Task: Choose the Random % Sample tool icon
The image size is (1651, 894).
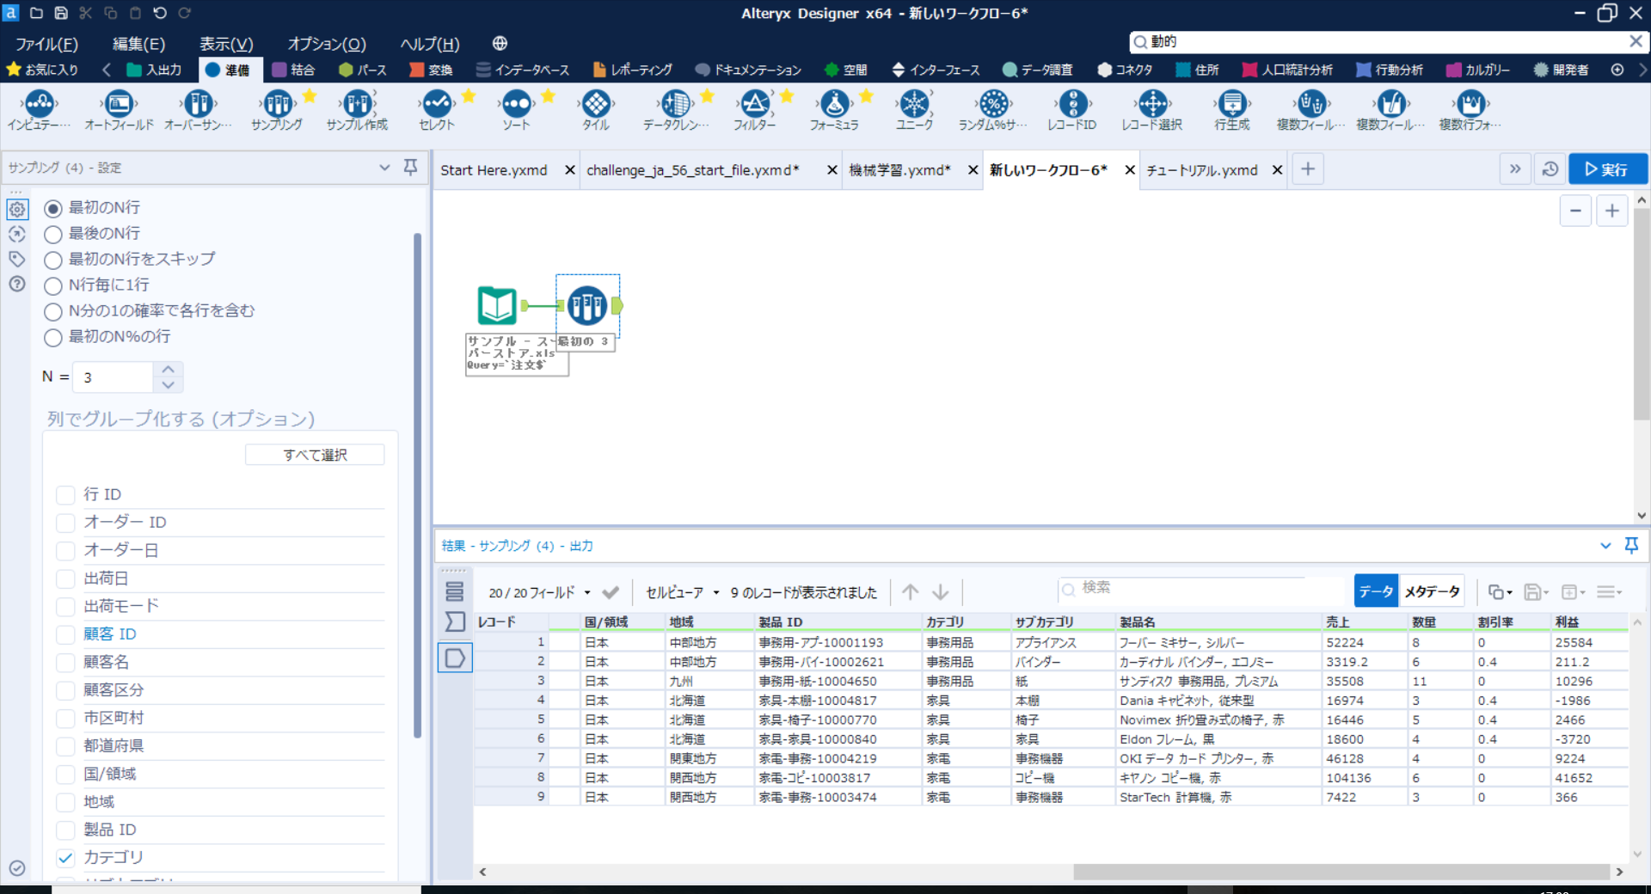Action: point(993,105)
